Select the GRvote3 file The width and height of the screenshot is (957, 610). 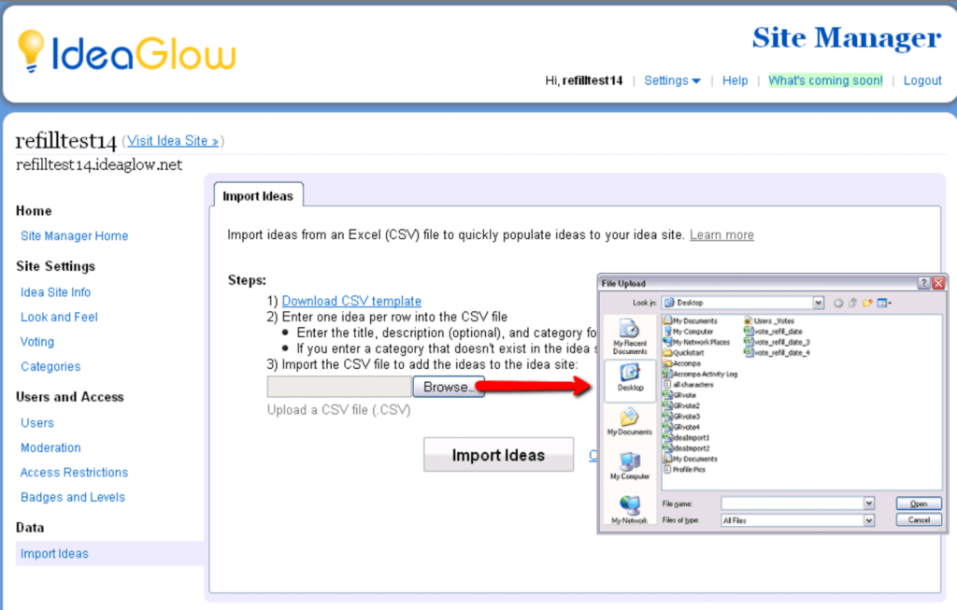681,417
